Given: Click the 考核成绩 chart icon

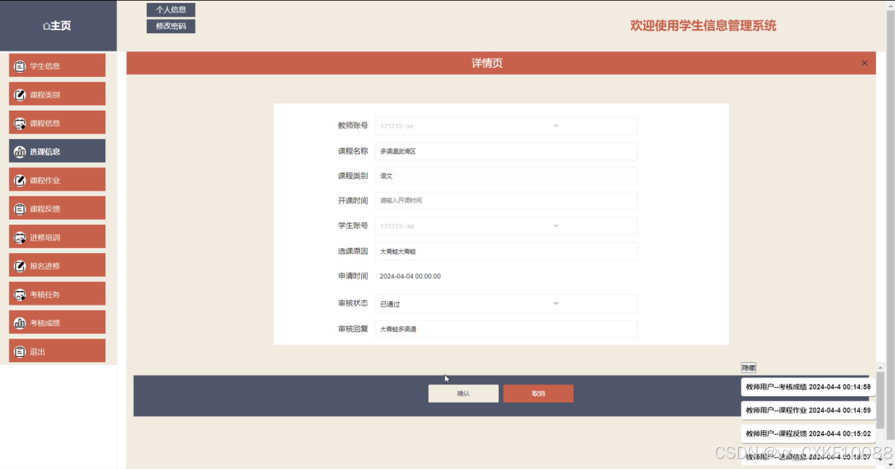Looking at the screenshot, I should 19,323.
